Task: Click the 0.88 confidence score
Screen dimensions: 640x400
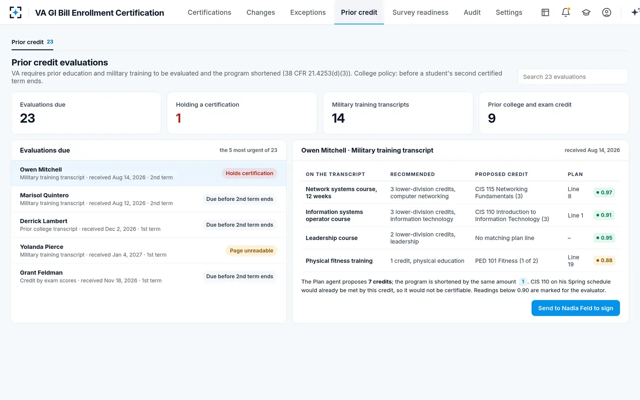Action: (x=604, y=260)
